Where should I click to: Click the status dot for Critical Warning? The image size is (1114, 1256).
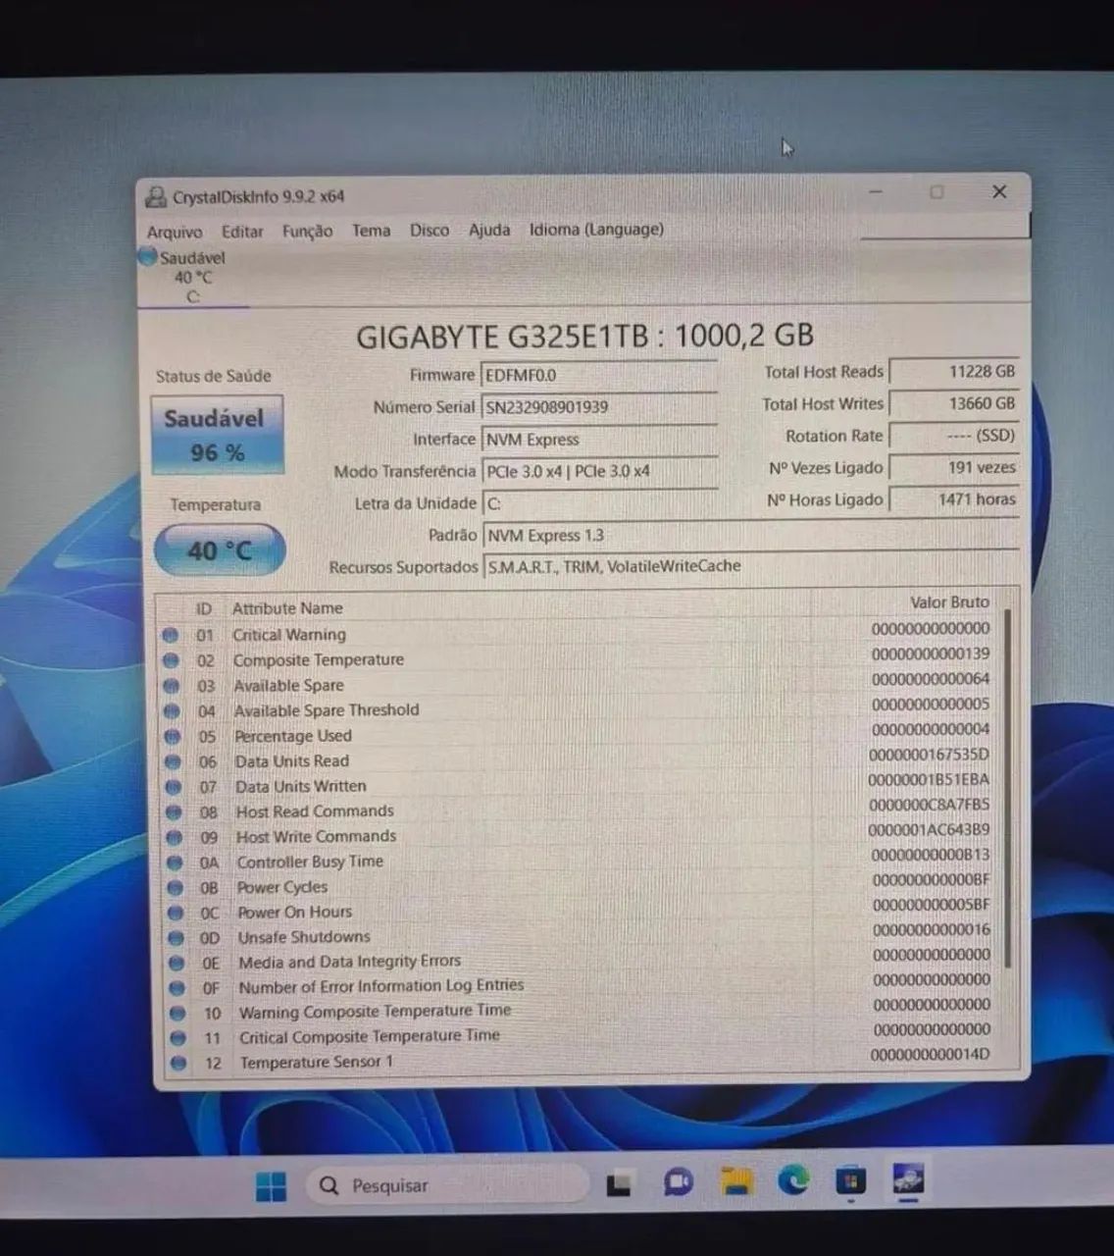(x=171, y=635)
